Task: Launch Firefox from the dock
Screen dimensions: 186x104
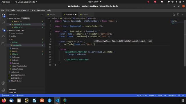Action: point(4,101)
